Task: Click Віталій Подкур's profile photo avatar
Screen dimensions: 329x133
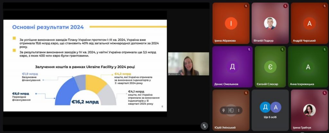Action: 270,23
